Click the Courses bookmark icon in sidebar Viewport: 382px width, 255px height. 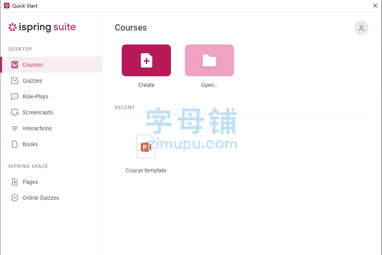pos(15,65)
